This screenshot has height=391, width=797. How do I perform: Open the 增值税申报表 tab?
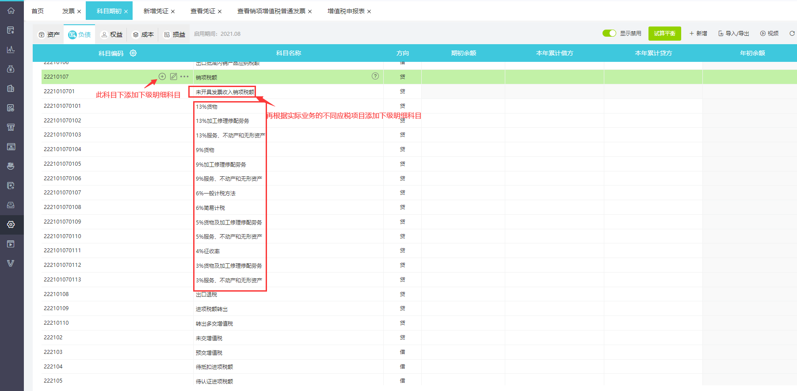346,11
